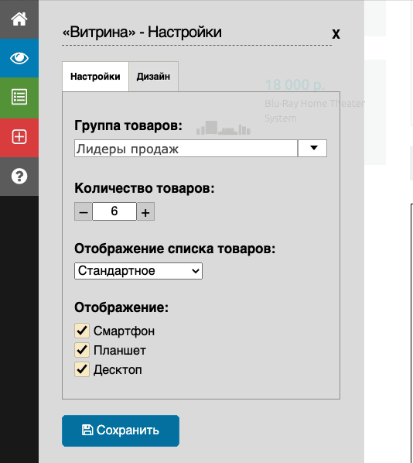Uncheck the Десктоп checkbox
Image resolution: width=413 pixels, height=463 pixels.
click(x=82, y=369)
